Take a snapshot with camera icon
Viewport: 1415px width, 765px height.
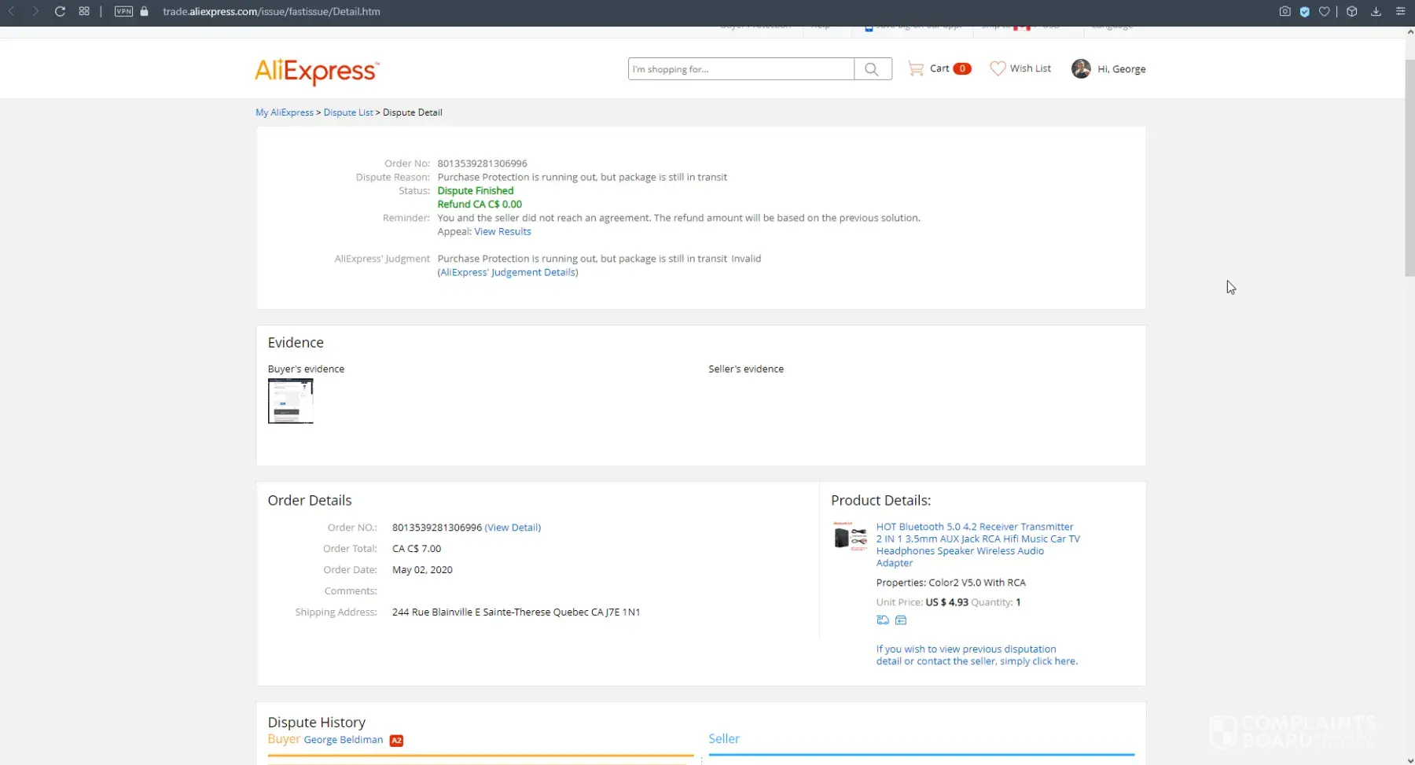[1285, 12]
